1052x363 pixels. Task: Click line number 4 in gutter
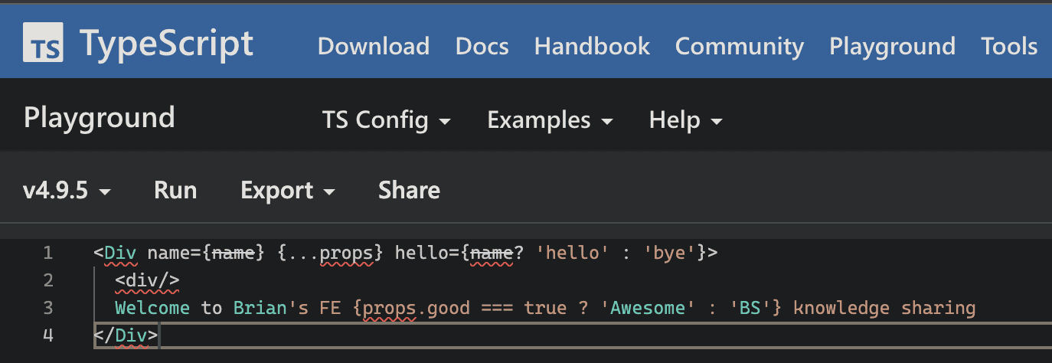pos(47,335)
